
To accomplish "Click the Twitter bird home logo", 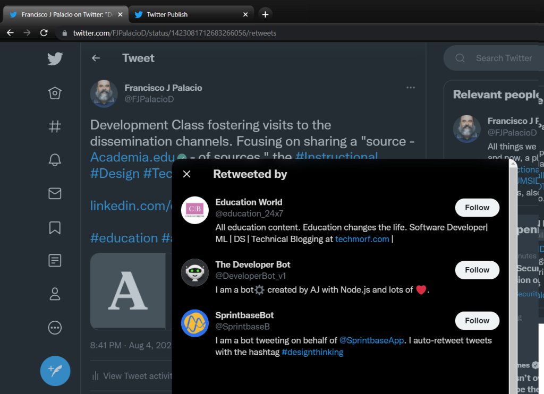I will tap(55, 58).
